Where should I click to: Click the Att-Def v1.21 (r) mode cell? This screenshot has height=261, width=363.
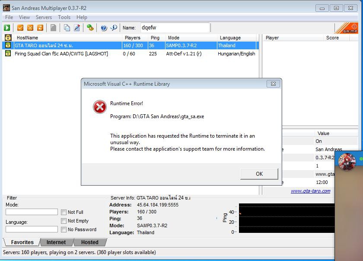pyautogui.click(x=184, y=54)
